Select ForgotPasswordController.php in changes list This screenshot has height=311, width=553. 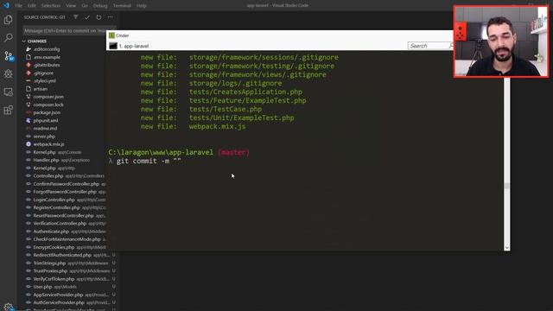[x=66, y=192]
